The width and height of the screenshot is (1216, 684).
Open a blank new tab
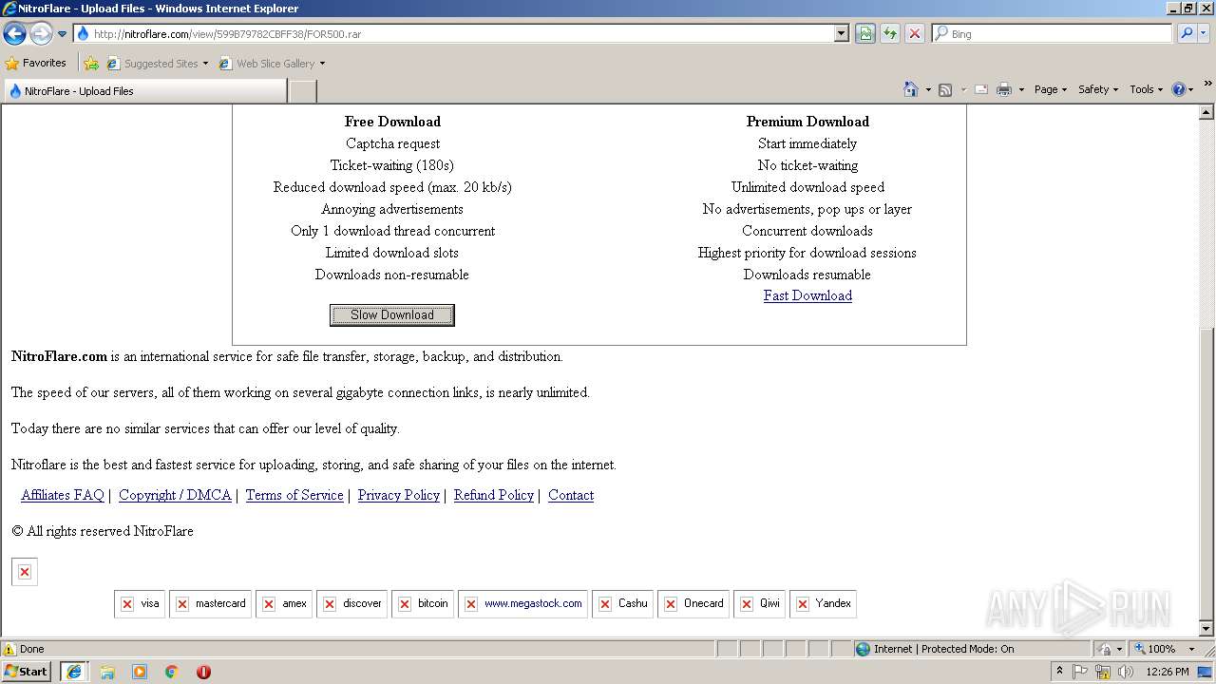pos(302,91)
